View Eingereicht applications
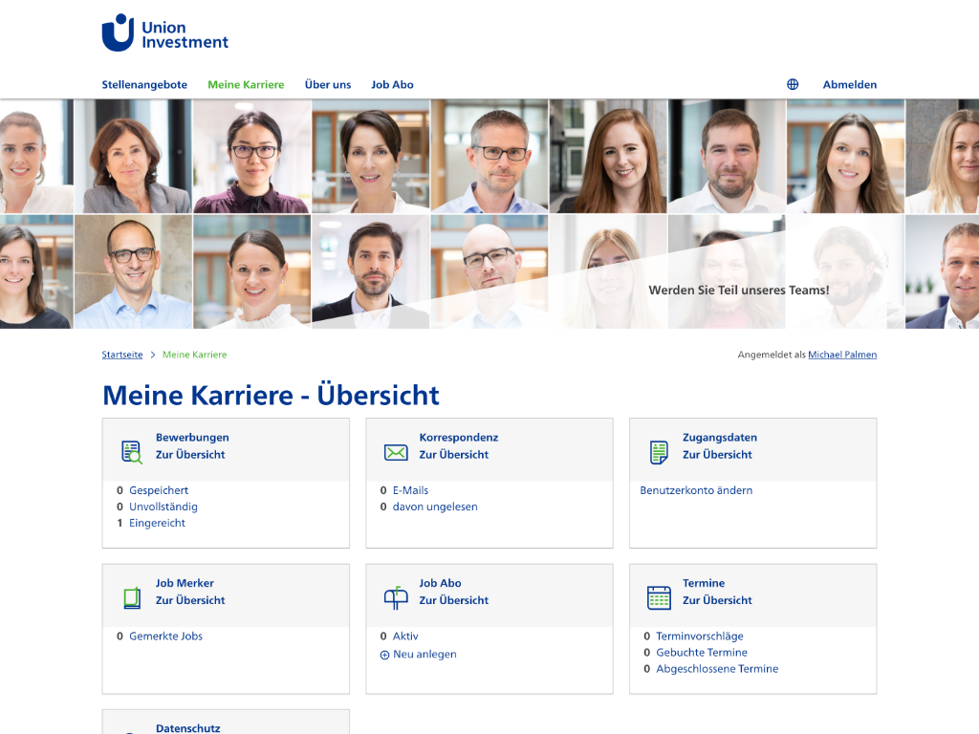The width and height of the screenshot is (979, 734). tap(157, 523)
